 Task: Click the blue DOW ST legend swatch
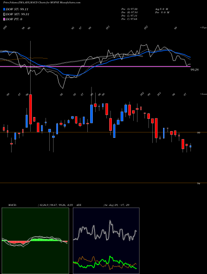tap(4, 9)
